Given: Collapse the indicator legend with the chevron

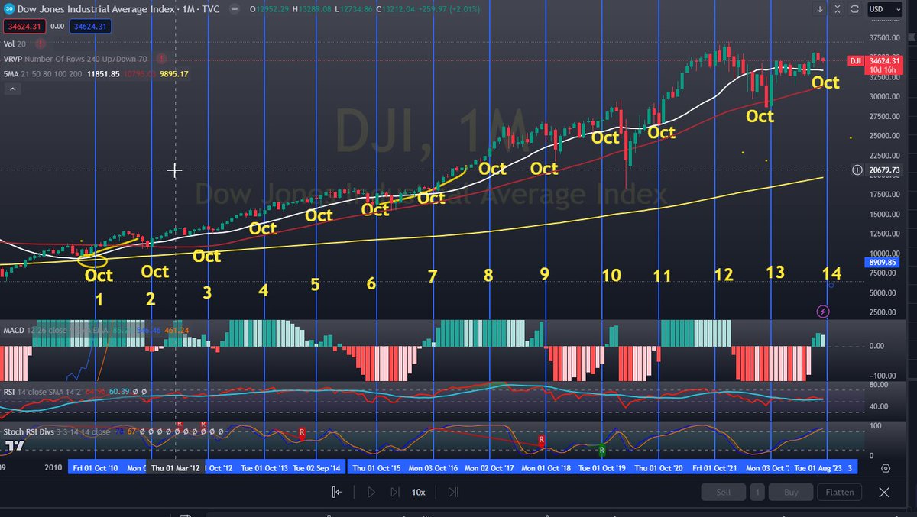Looking at the screenshot, I should pos(12,89).
